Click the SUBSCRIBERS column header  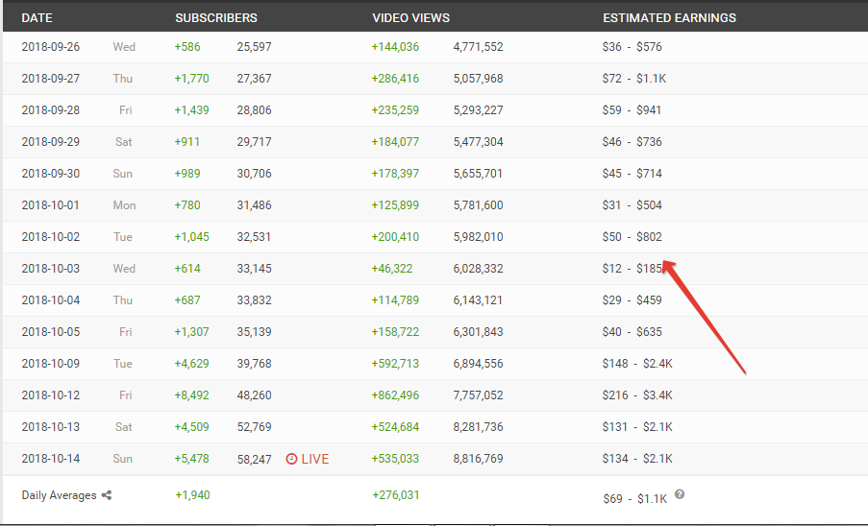pos(216,17)
